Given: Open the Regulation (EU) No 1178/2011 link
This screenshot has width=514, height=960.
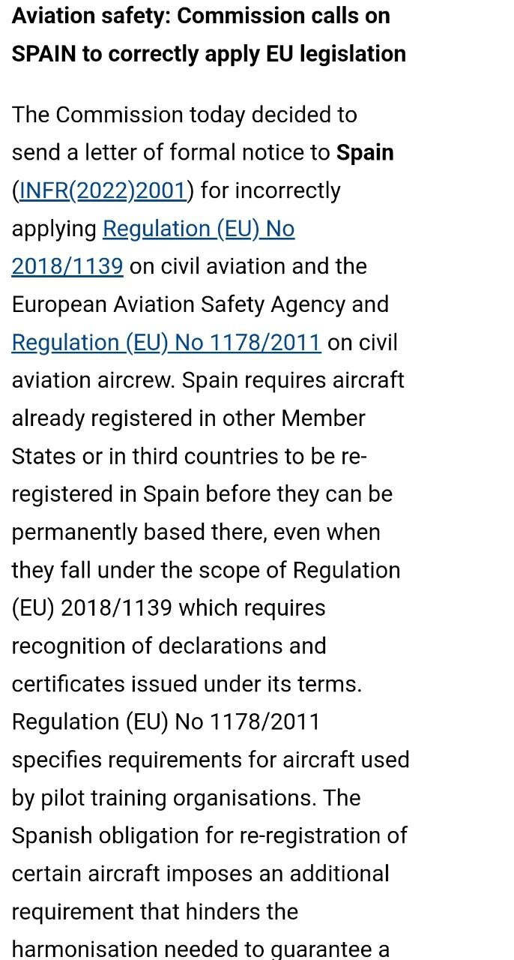Looking at the screenshot, I should [166, 343].
